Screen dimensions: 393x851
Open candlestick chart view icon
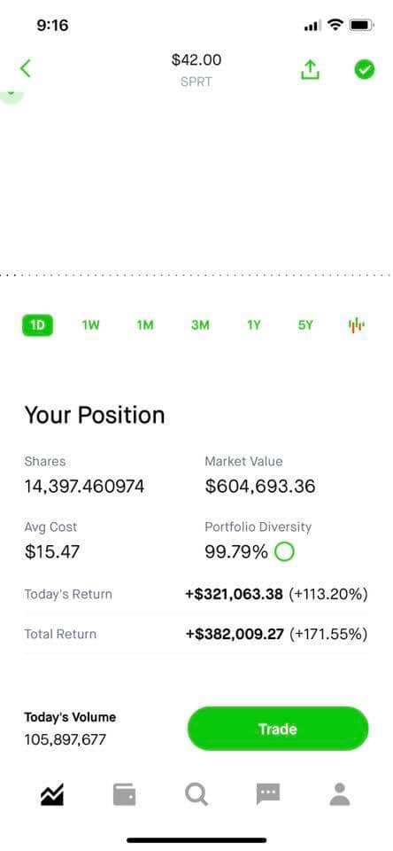[356, 325]
